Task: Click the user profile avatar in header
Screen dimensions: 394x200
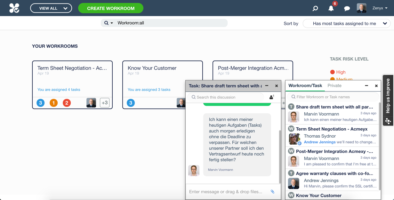Action: (362, 8)
